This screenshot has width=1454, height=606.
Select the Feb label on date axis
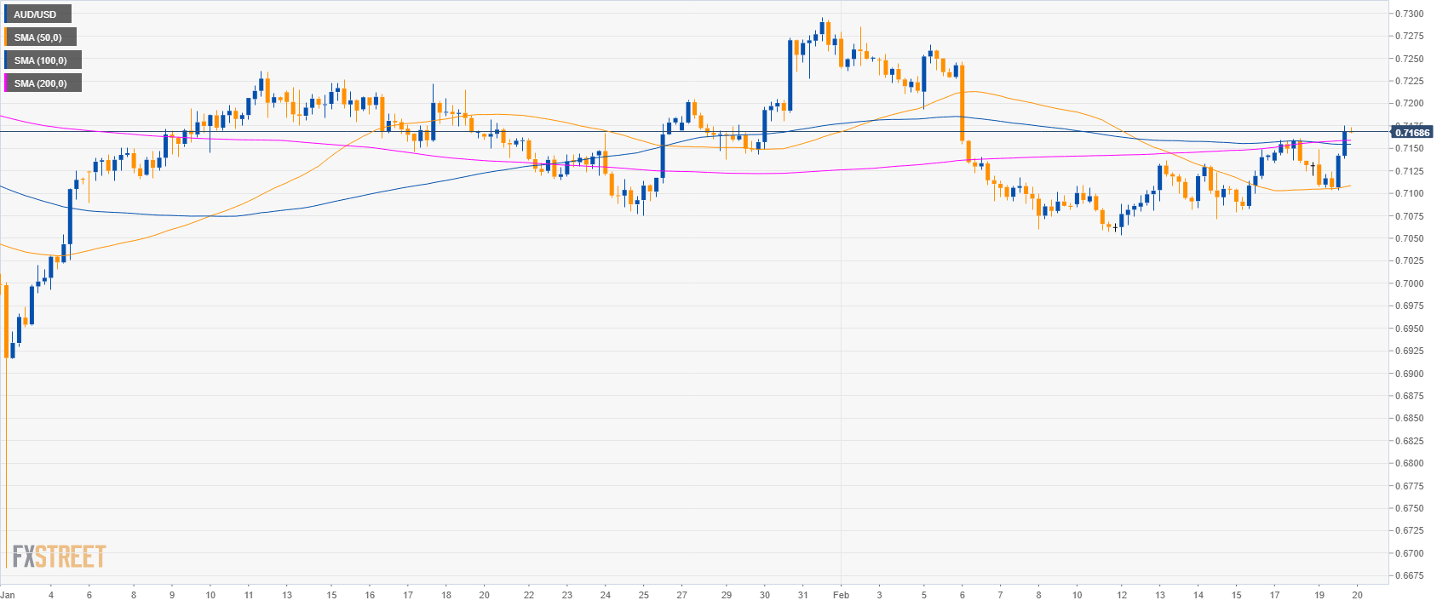[841, 596]
